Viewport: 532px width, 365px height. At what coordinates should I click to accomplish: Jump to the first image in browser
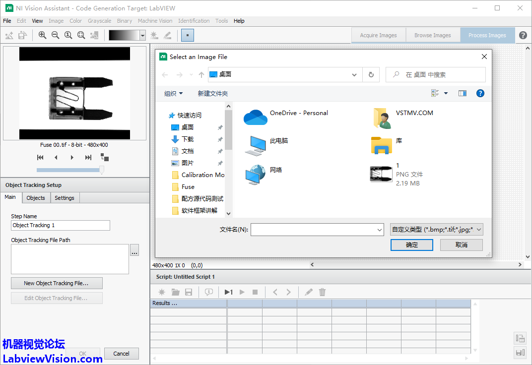(x=40, y=158)
